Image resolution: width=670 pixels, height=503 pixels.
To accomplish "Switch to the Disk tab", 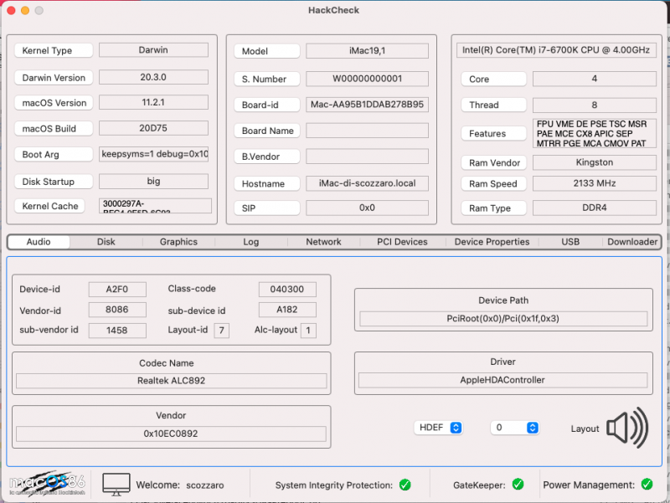I will click(x=106, y=242).
